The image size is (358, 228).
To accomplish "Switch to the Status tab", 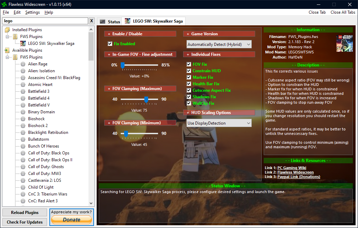I will (110, 22).
